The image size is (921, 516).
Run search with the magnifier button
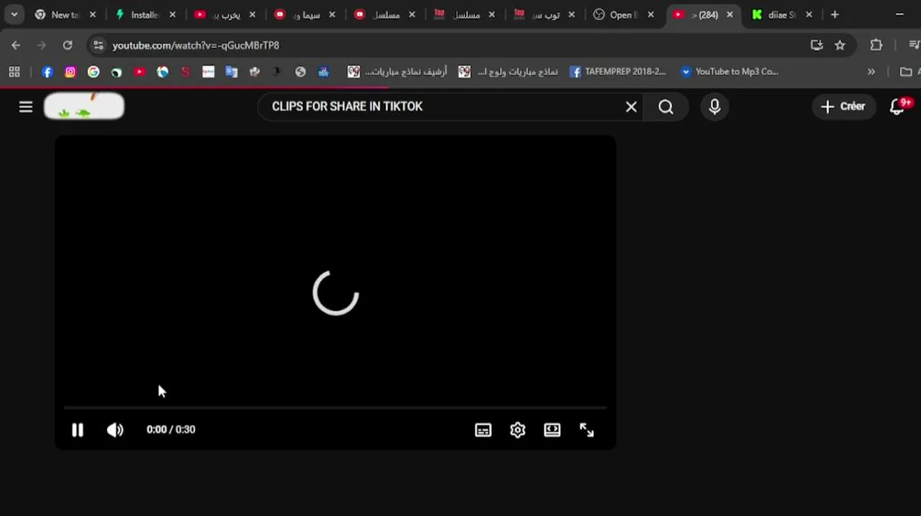pyautogui.click(x=666, y=107)
